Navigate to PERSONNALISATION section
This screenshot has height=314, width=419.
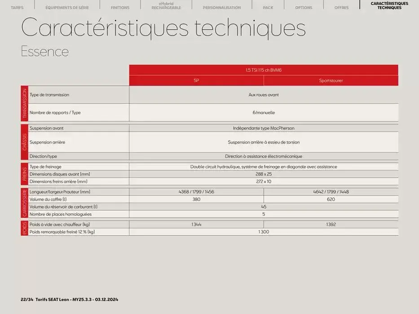(x=222, y=7)
